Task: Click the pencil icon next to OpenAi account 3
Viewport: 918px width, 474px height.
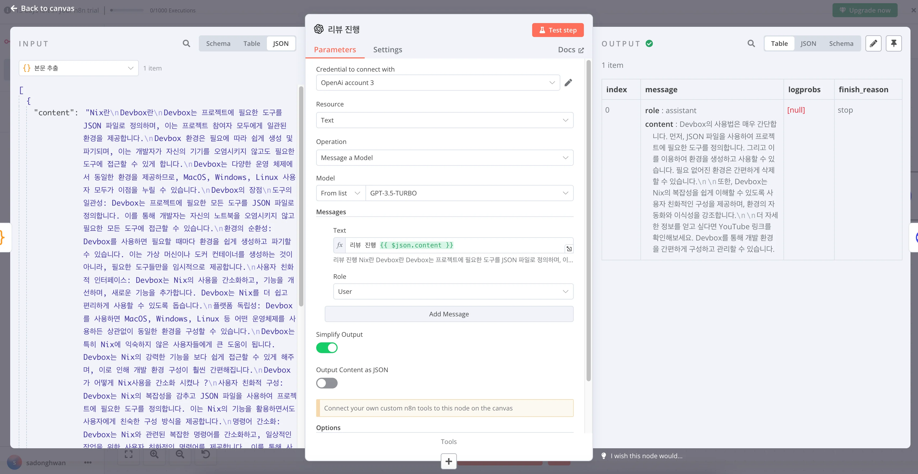Action: click(x=568, y=82)
